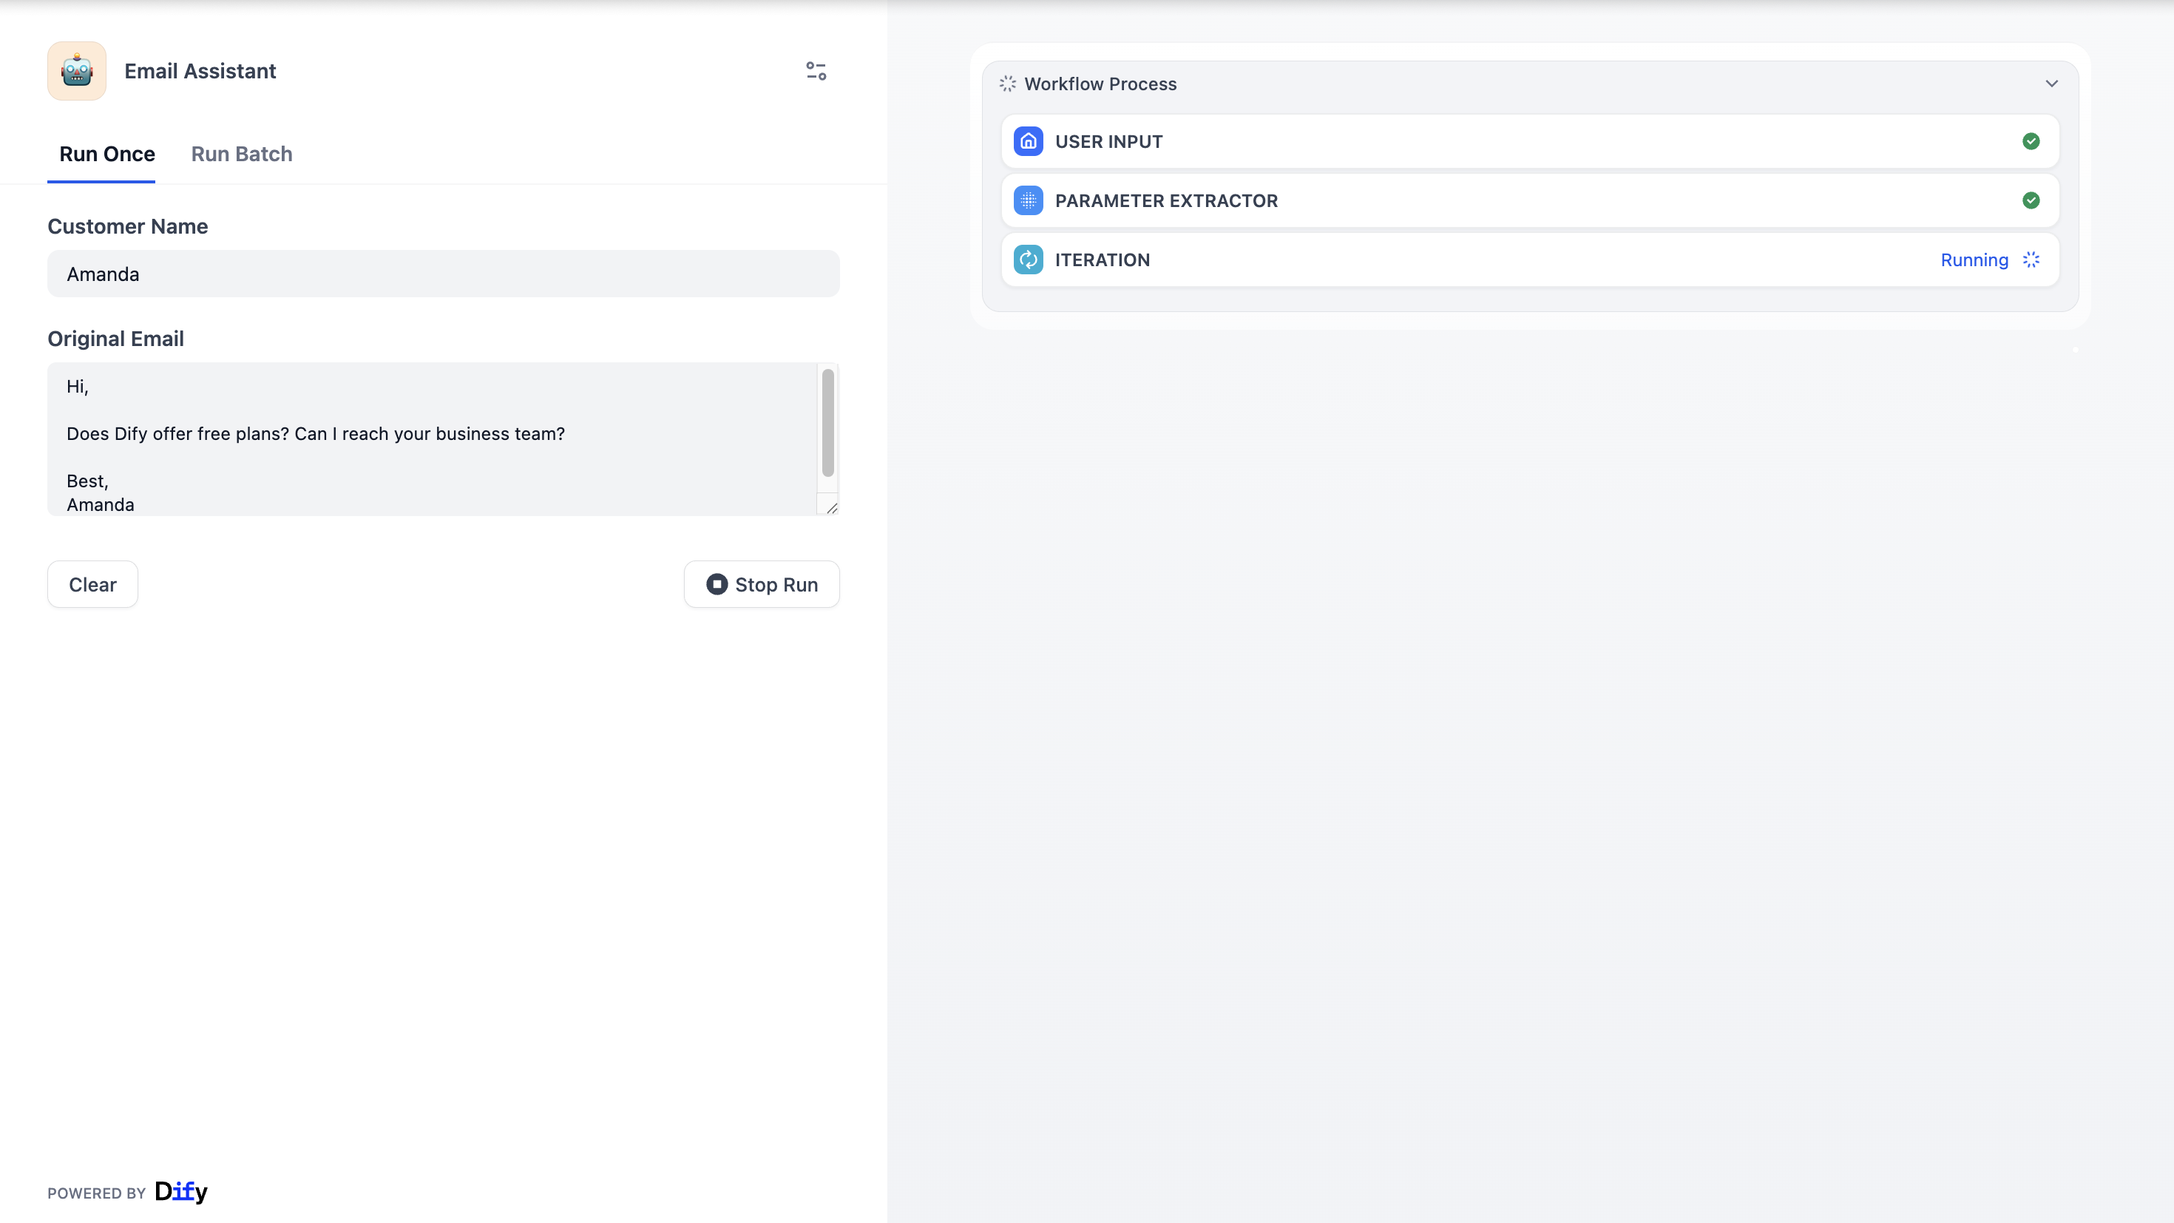Open the settings icon near Email Assistant title
The height and width of the screenshot is (1223, 2174).
click(x=815, y=71)
